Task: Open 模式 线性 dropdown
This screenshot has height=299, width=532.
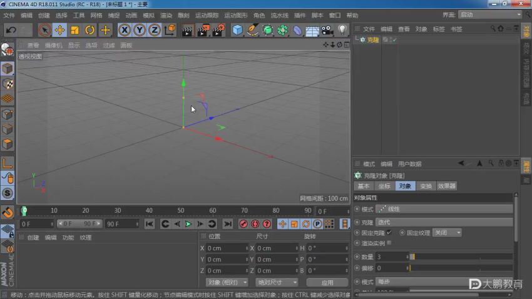Action: click(444, 209)
